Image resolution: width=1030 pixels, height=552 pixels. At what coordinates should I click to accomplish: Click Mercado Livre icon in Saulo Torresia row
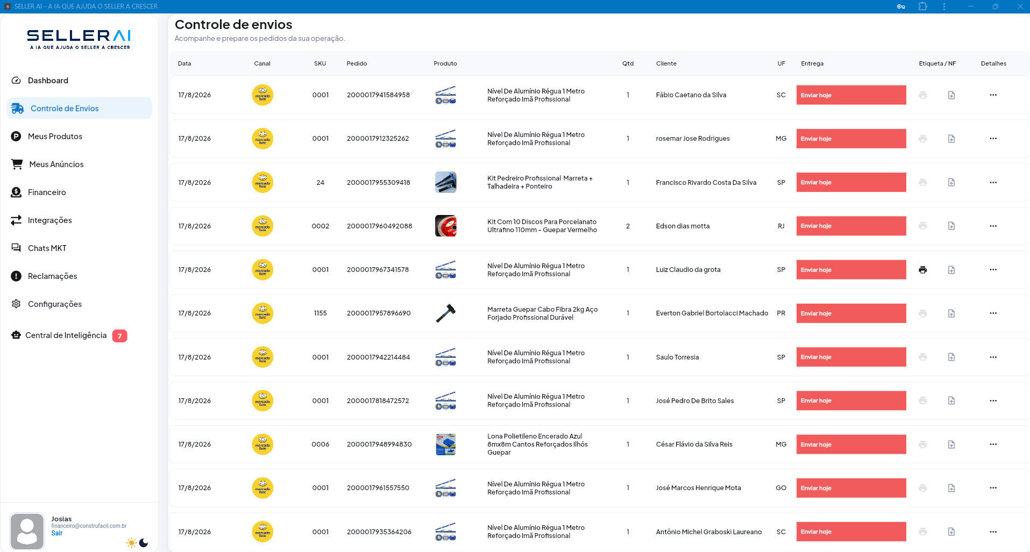click(x=262, y=357)
